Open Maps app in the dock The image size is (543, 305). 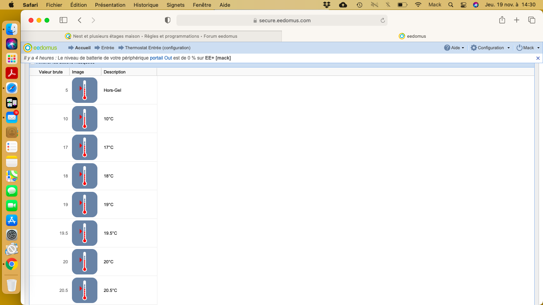click(x=12, y=176)
